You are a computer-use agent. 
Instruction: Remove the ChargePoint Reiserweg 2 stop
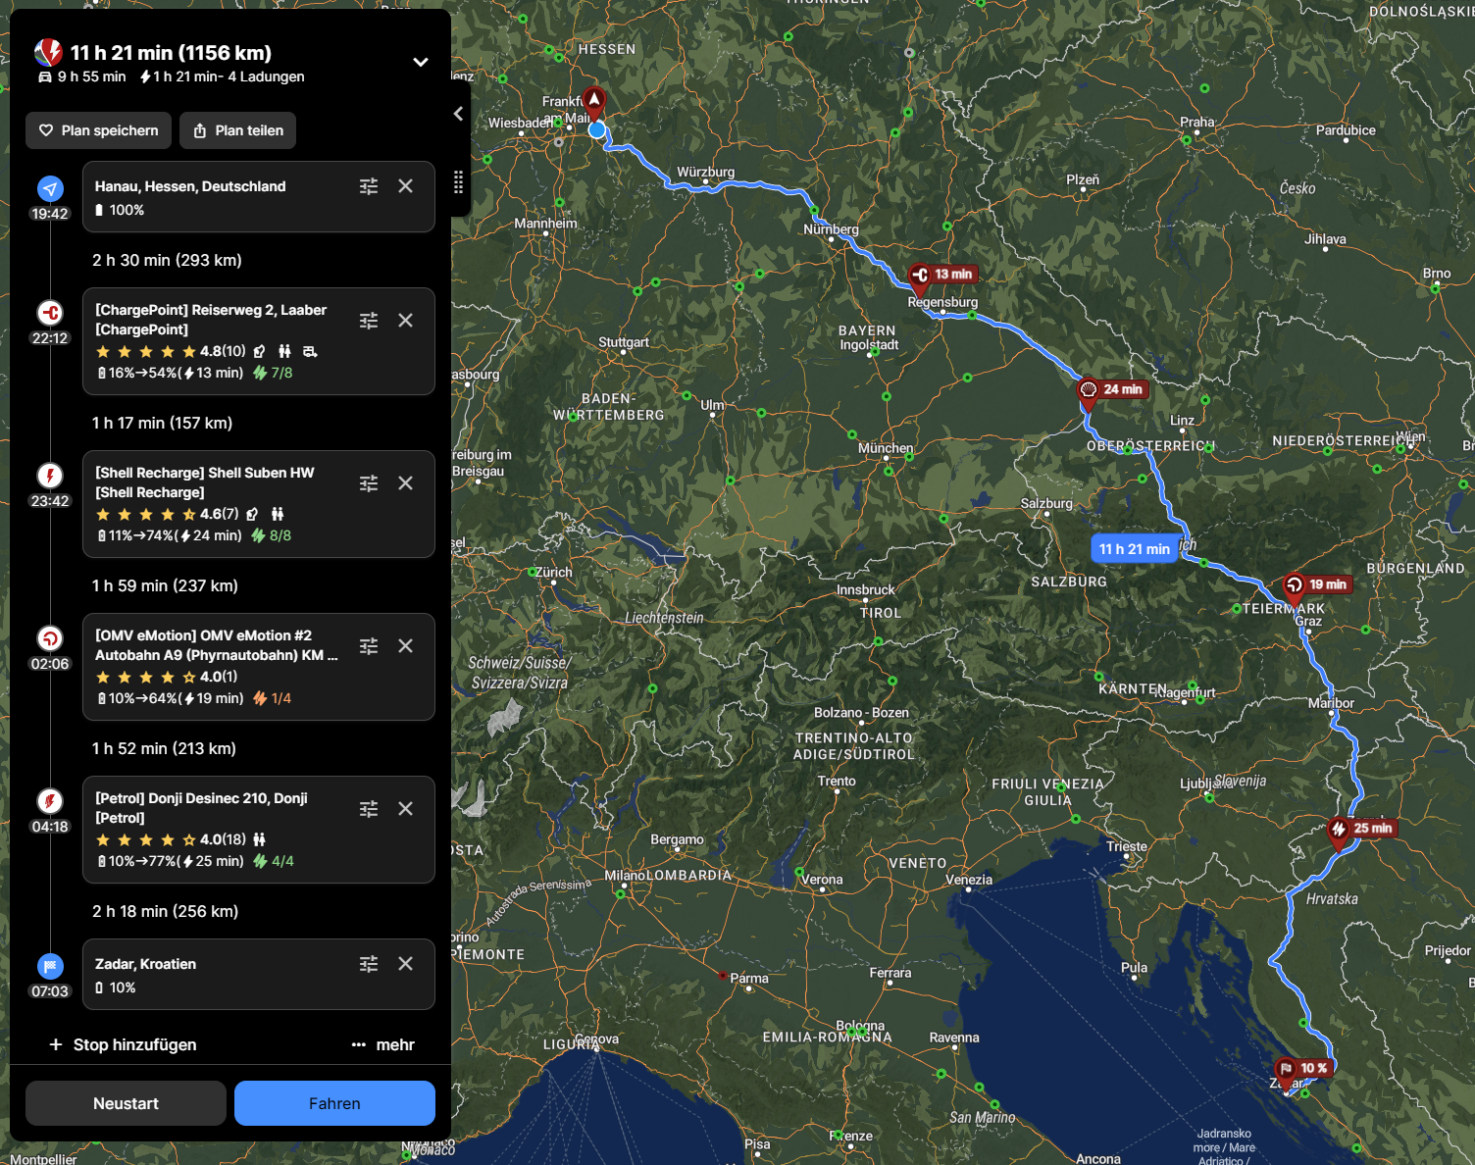click(405, 321)
